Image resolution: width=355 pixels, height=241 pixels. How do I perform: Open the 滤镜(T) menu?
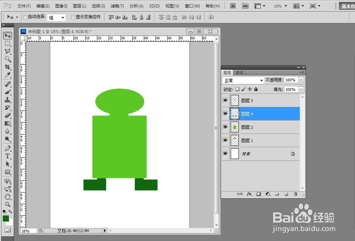pyautogui.click(x=117, y=6)
